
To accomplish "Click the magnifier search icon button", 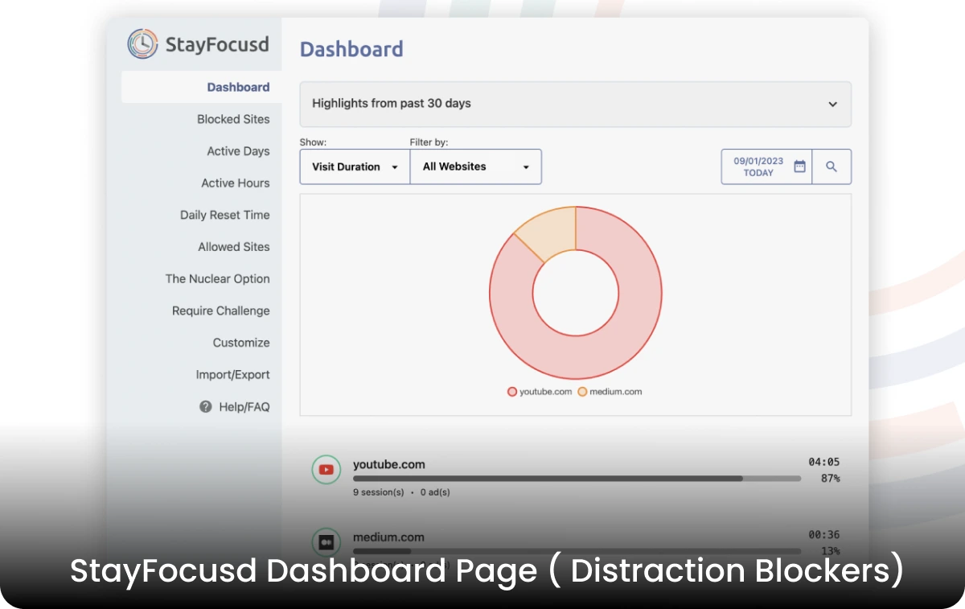I will click(832, 167).
